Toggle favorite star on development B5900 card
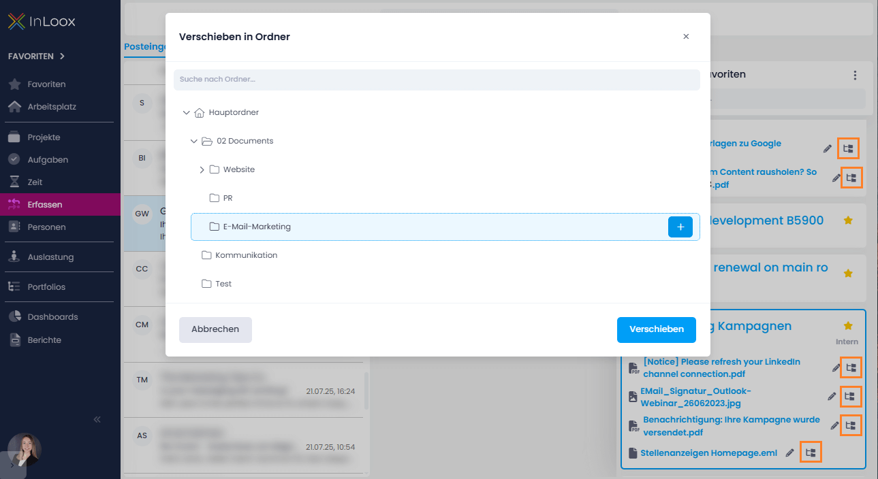 click(x=848, y=220)
